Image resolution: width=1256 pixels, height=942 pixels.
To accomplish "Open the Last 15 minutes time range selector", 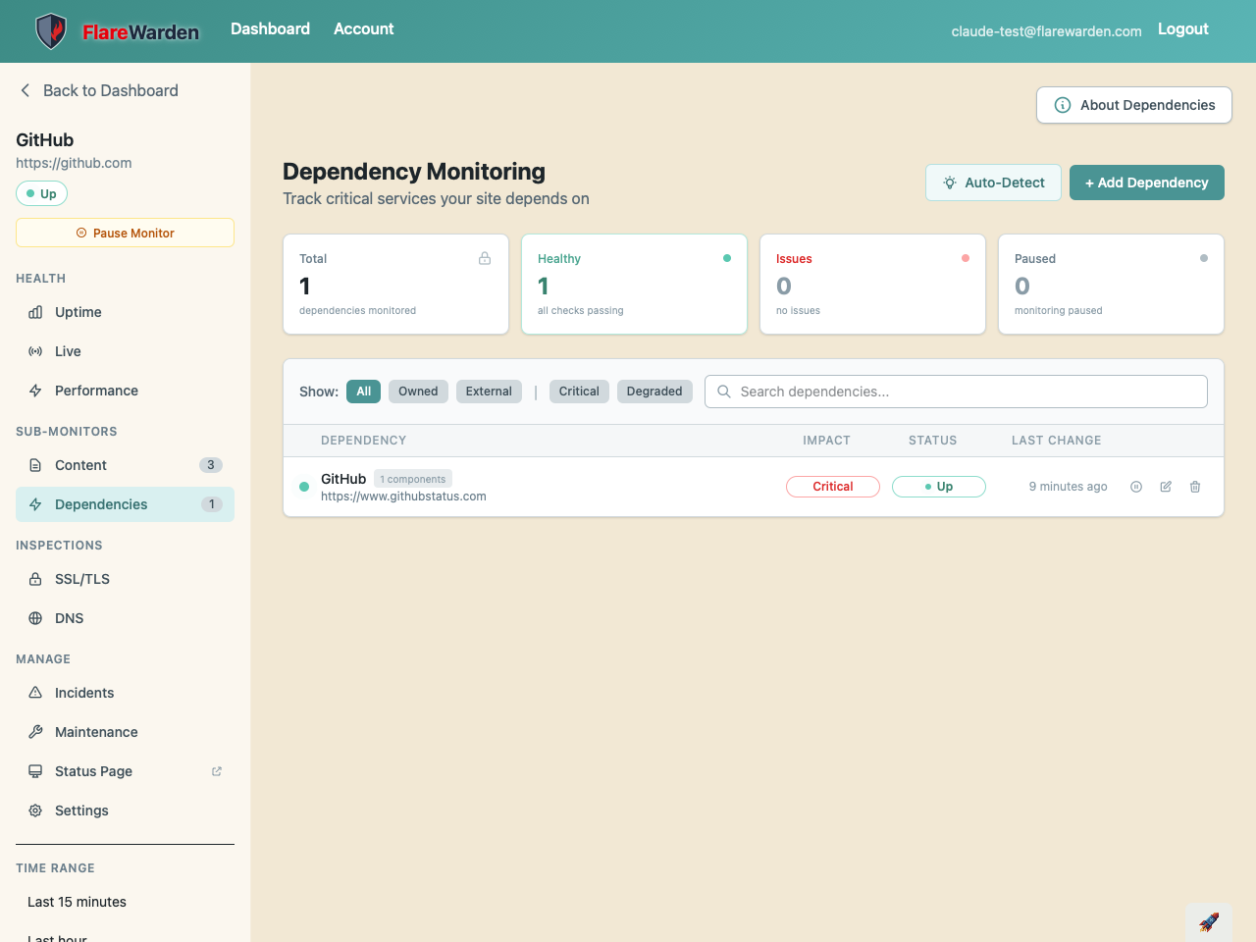I will 77,902.
